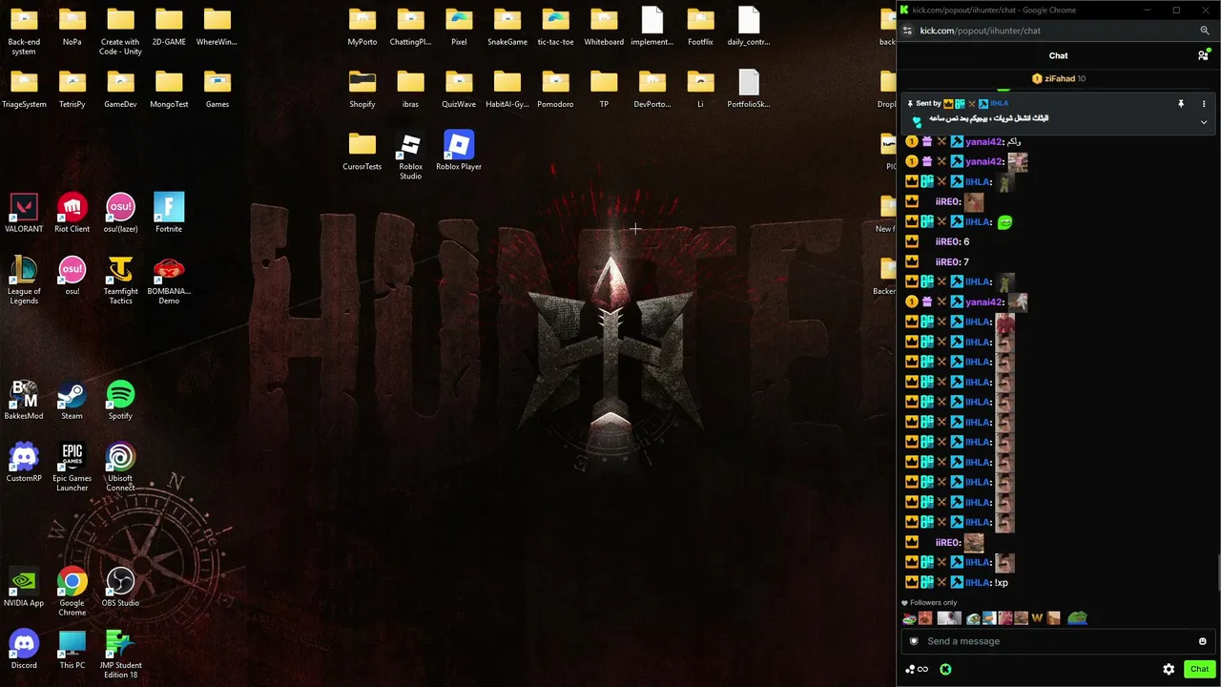Select the Google Chrome desktop shortcut
Viewport: 1221px width, 687px height.
[72, 593]
